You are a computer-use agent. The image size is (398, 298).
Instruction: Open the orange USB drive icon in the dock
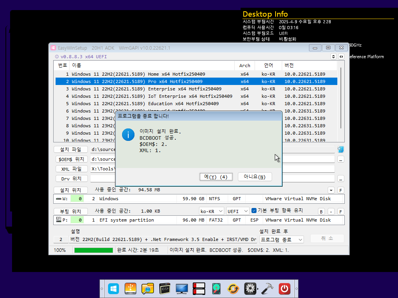coord(131,289)
